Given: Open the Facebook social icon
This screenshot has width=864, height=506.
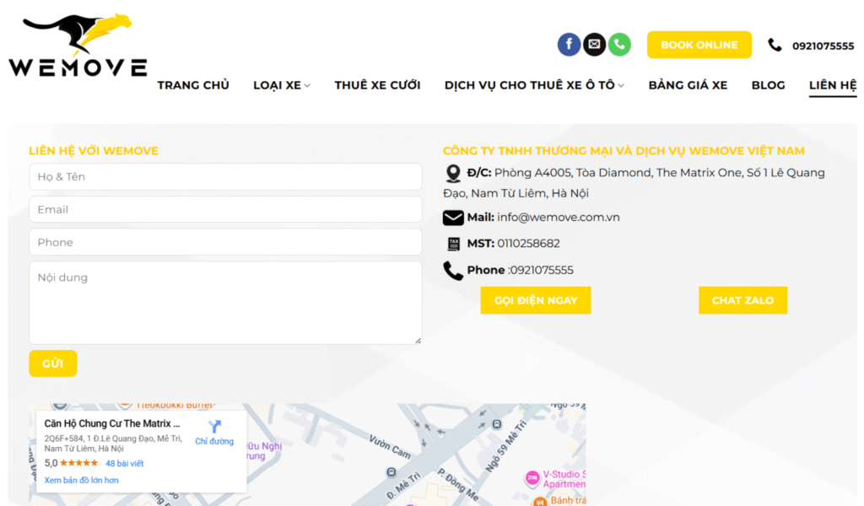Looking at the screenshot, I should tap(569, 45).
